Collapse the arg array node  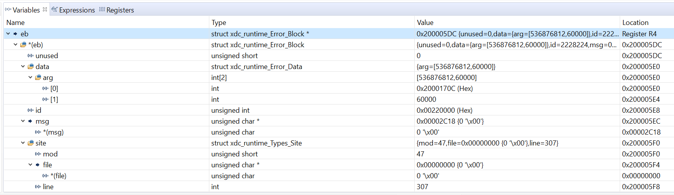point(30,78)
